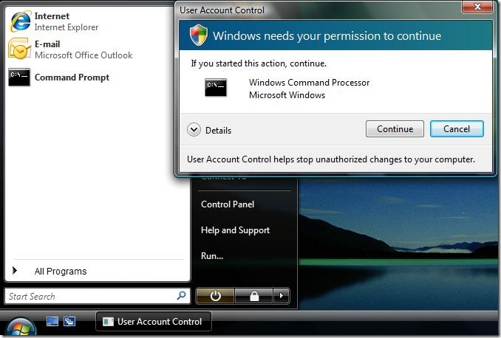Click the power button in Start menu
Viewport: 501px width, 338px height.
[x=215, y=296]
